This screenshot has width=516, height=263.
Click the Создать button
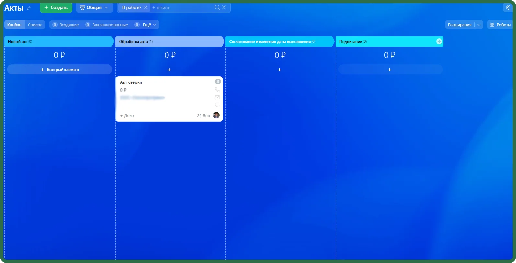click(x=56, y=7)
